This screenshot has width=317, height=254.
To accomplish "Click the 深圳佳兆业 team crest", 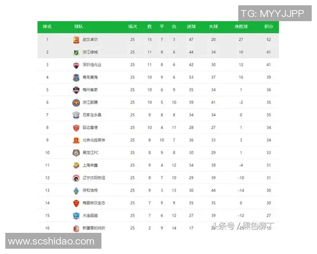I will point(76,65).
